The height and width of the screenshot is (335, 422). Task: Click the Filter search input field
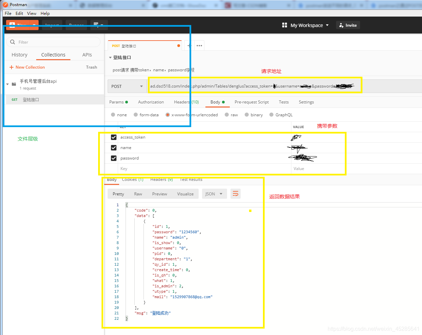[53, 42]
